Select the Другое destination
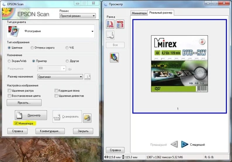 point(67,61)
